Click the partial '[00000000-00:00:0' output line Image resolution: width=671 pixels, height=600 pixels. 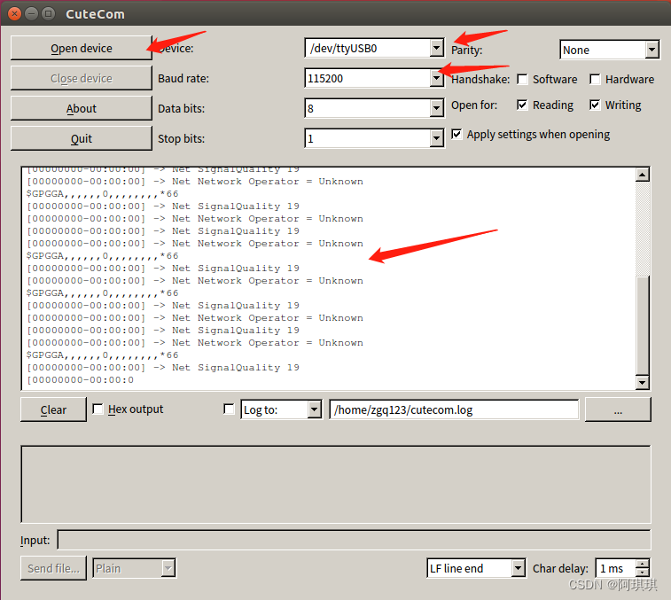pyautogui.click(x=80, y=379)
